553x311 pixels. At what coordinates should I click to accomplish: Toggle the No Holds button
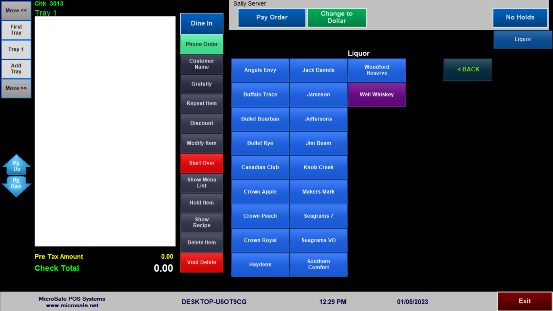(x=520, y=17)
